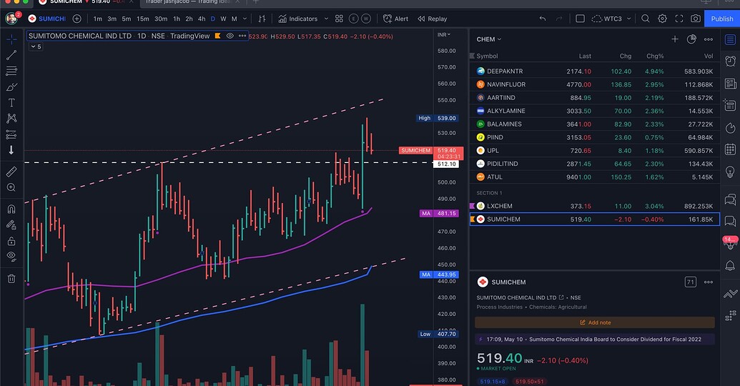Click the Publish button
740x386 pixels.
point(722,19)
